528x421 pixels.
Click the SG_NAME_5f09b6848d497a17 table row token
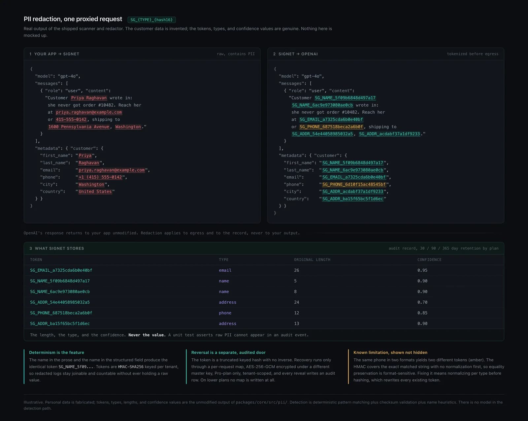click(60, 281)
